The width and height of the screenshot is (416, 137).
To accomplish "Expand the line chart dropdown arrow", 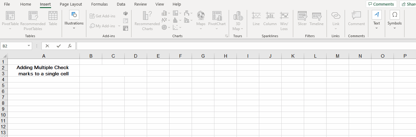I will (169, 20).
